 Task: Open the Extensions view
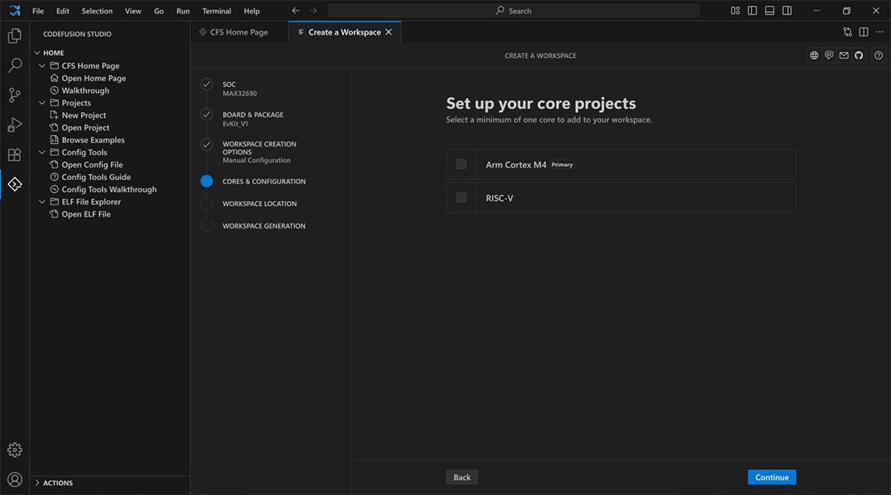(x=15, y=155)
